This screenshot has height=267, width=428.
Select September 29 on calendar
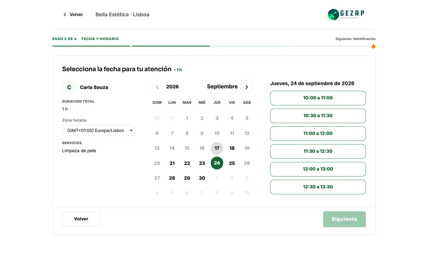(187, 178)
